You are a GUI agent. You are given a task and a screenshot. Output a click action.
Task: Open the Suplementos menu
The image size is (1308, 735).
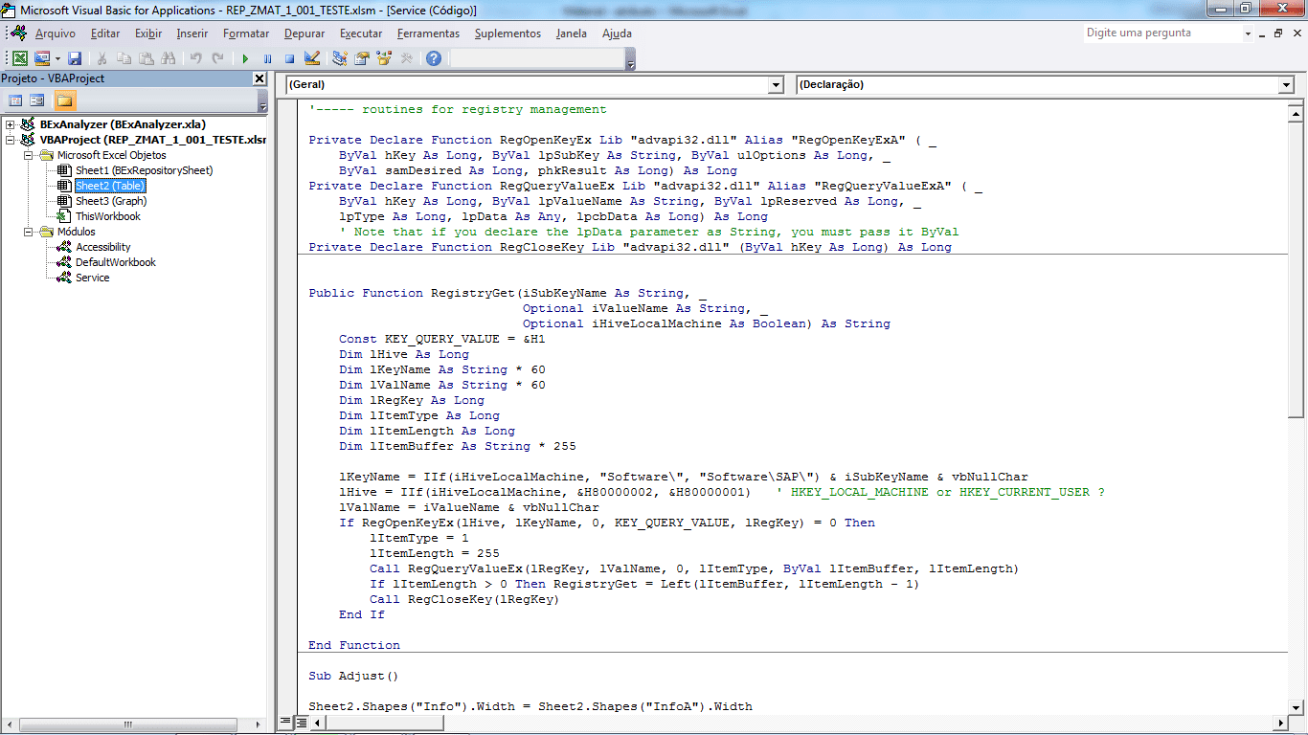click(x=507, y=33)
